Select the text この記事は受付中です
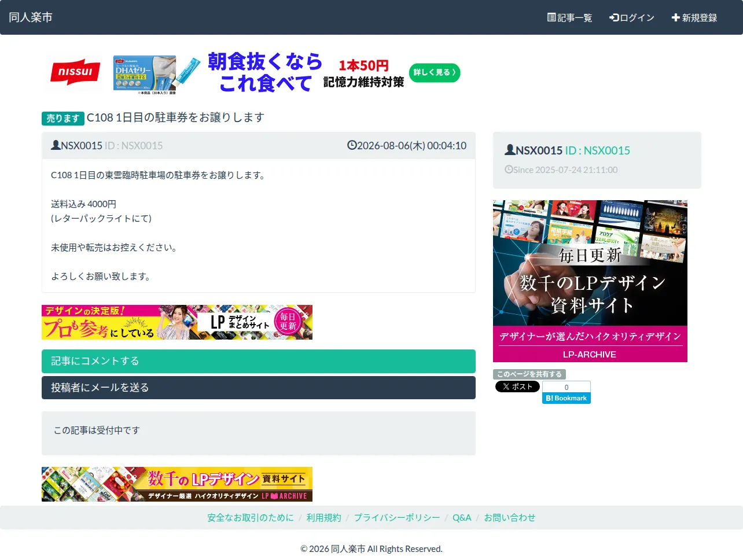Viewport: 743px width, 556px height. pyautogui.click(x=97, y=430)
